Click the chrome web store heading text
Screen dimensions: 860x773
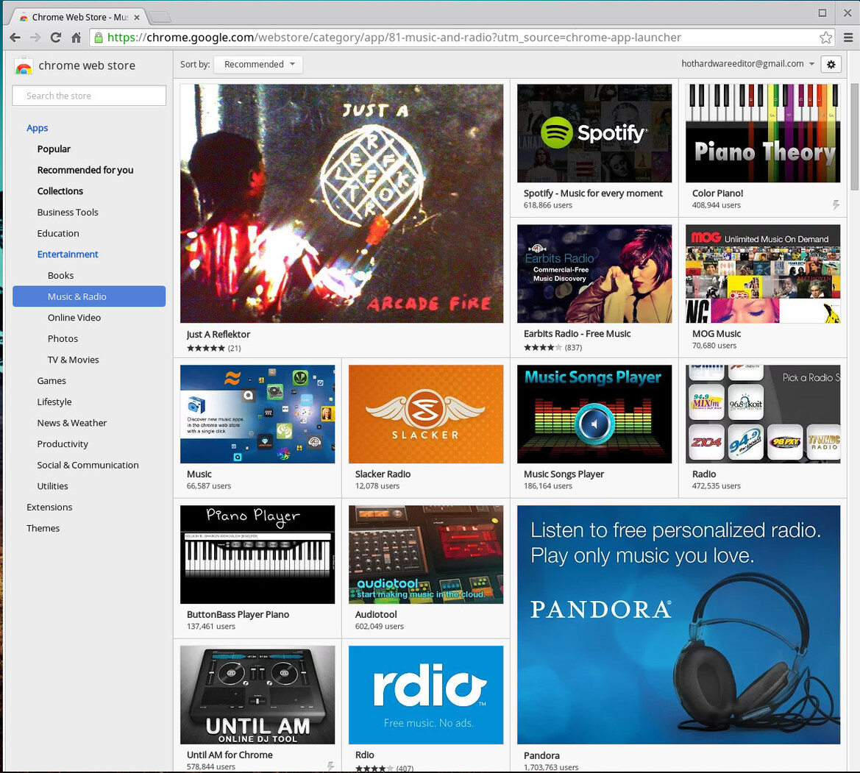click(87, 65)
